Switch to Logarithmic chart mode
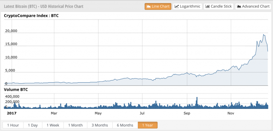Image resolution: width=273 pixels, height=131 pixels. [x=188, y=6]
